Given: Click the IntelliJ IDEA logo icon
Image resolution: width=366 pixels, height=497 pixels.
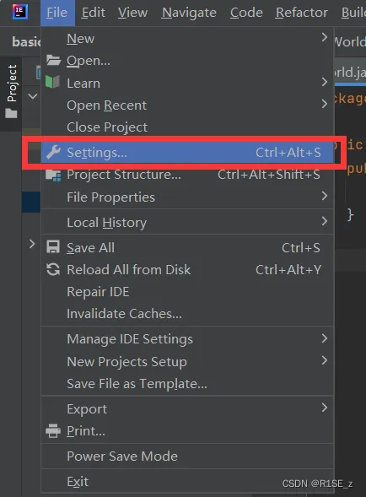Looking at the screenshot, I should (x=20, y=12).
